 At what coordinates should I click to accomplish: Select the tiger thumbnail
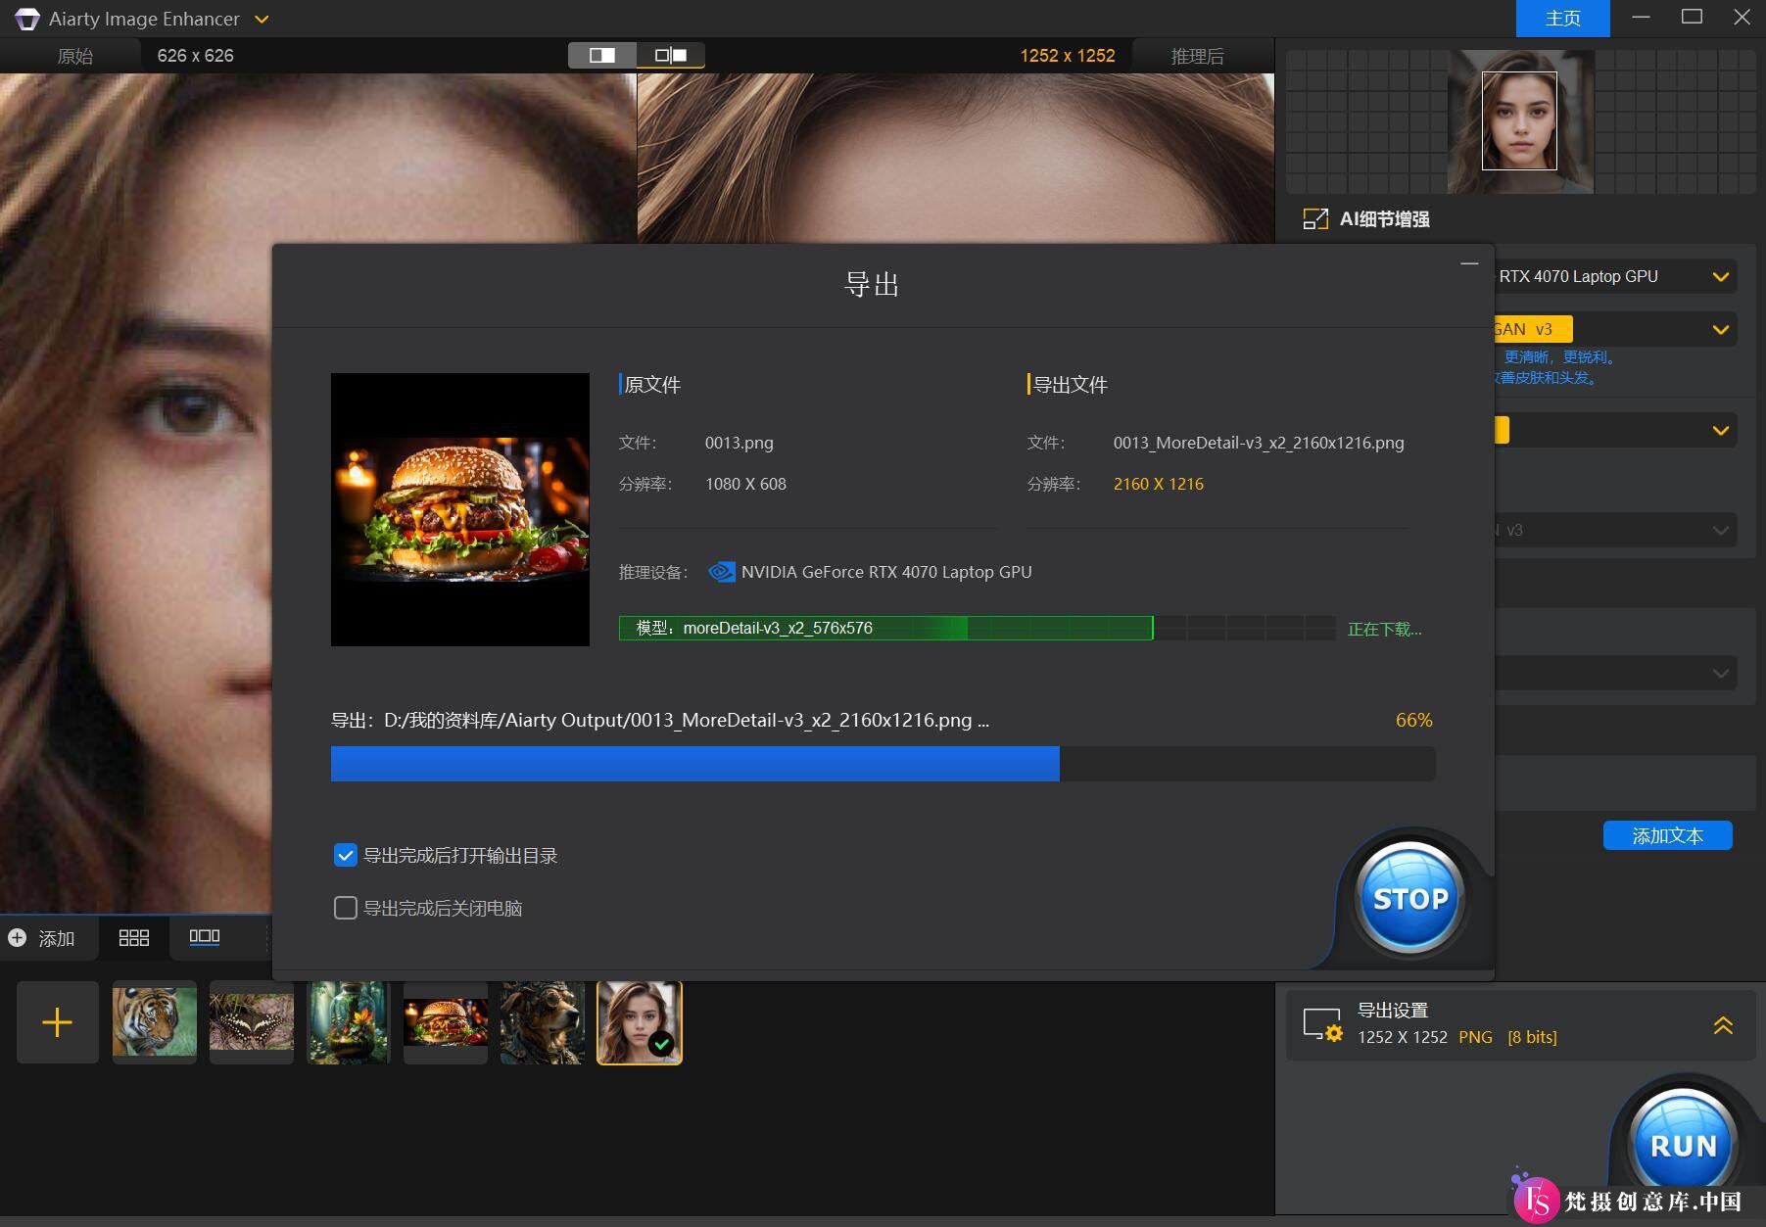[x=155, y=1022]
